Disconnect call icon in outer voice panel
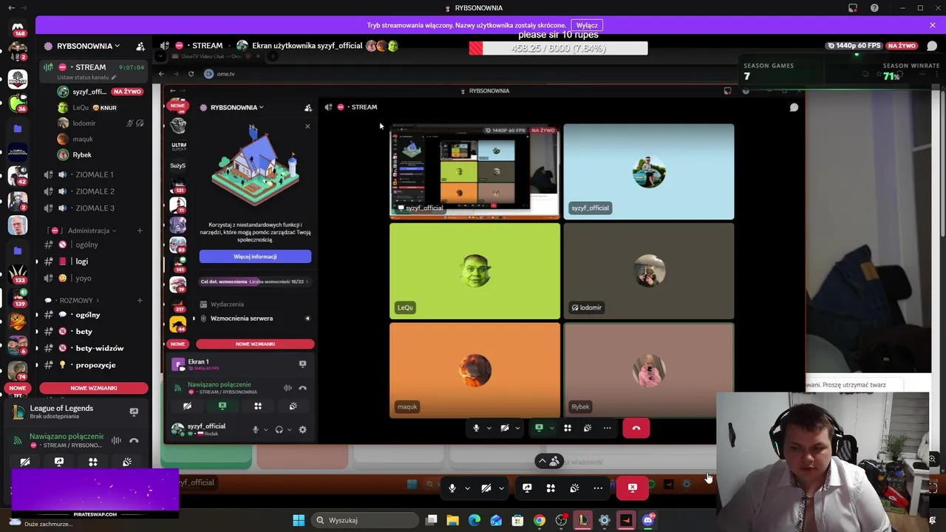The height and width of the screenshot is (532, 946). point(134,441)
